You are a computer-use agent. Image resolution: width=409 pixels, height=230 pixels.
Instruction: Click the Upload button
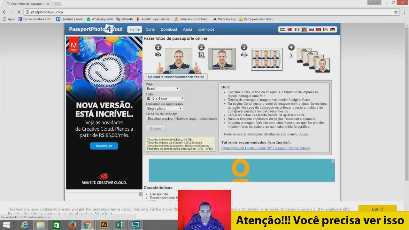tap(156, 128)
